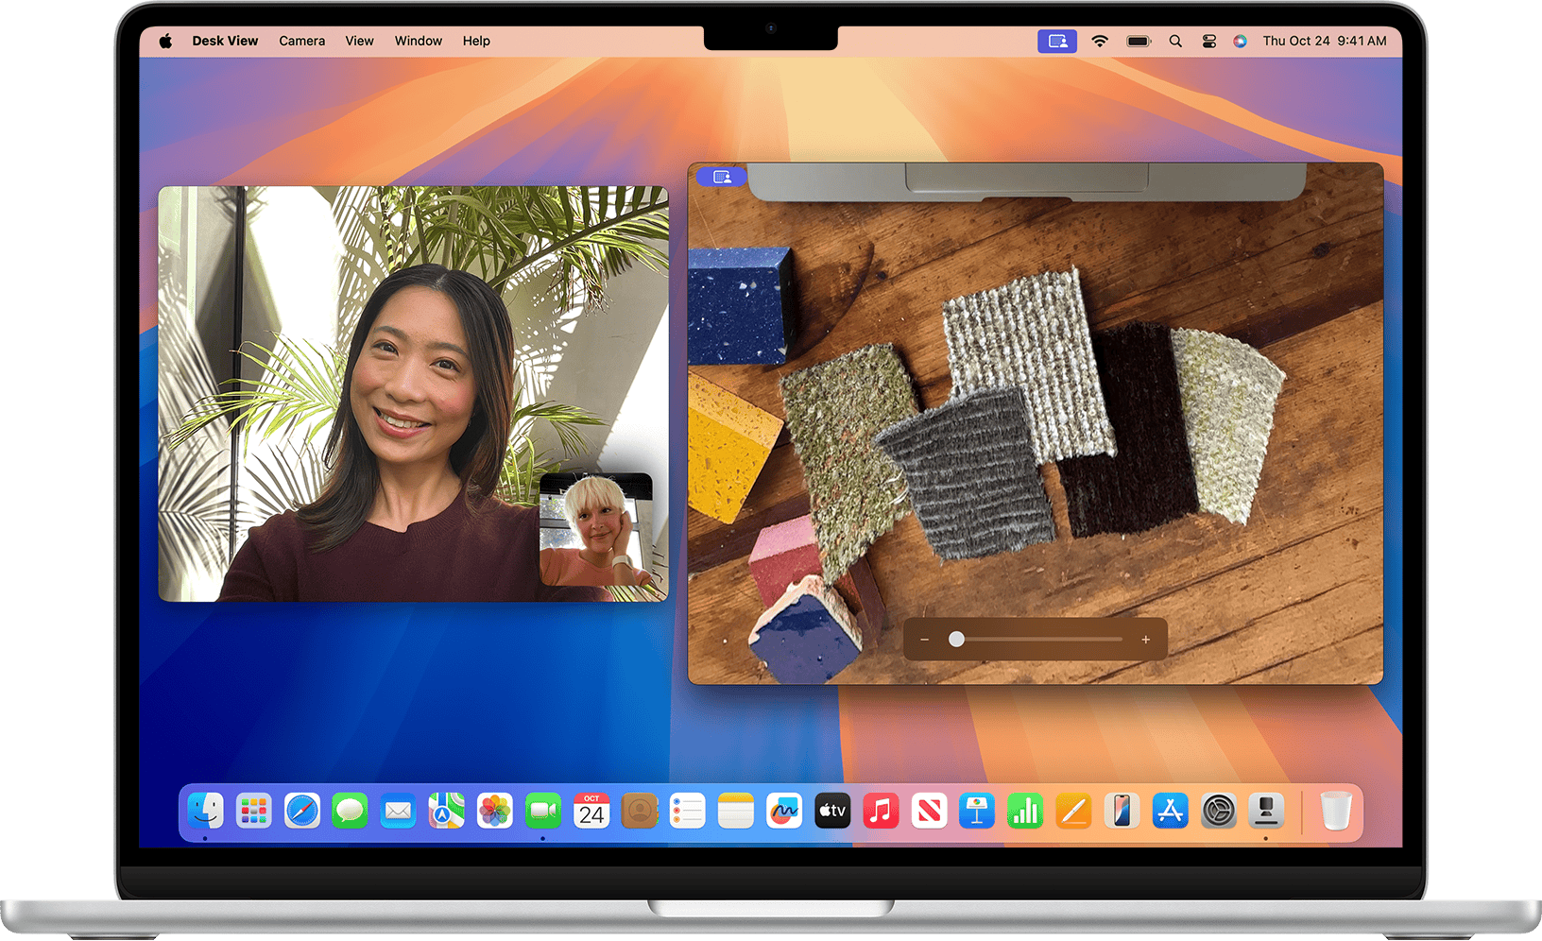This screenshot has width=1542, height=941.
Task: Open Messages in the Dock
Action: pos(351,811)
